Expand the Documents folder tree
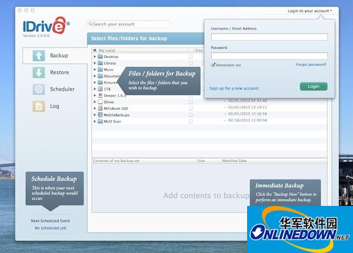The image size is (353, 253). pos(95,76)
